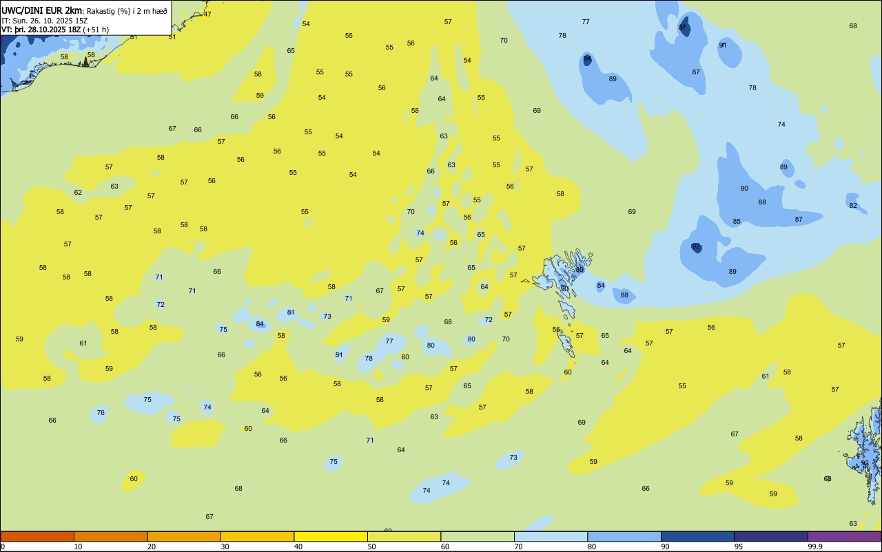Click the 'IT: Sun. 26. 10. 2025 15Z' line

[45, 21]
